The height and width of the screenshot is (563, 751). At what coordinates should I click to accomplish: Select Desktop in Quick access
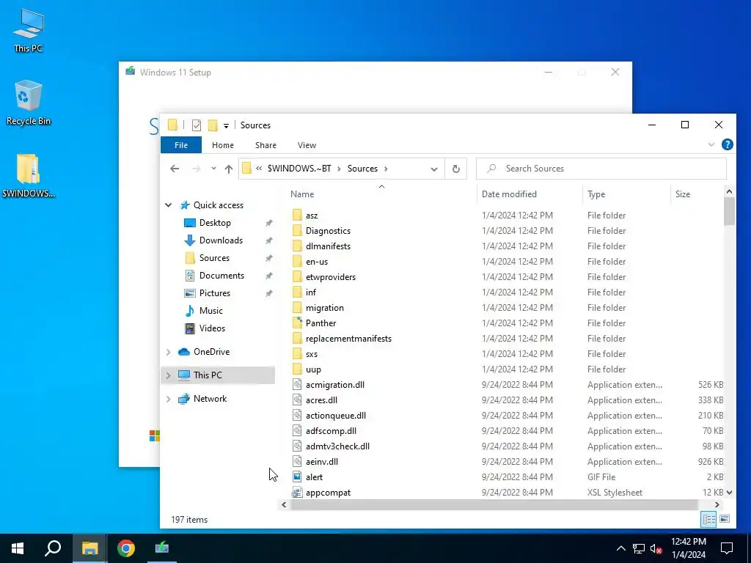pos(215,223)
